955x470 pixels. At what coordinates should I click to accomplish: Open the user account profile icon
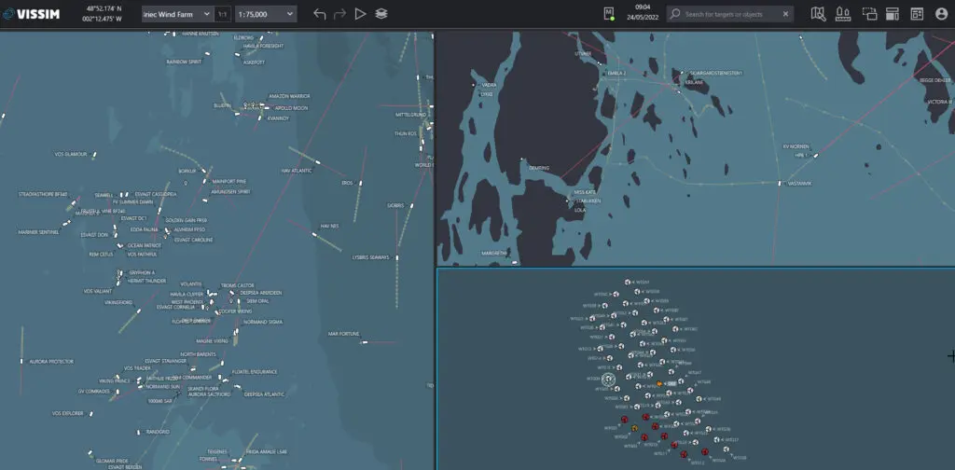pyautogui.click(x=940, y=14)
